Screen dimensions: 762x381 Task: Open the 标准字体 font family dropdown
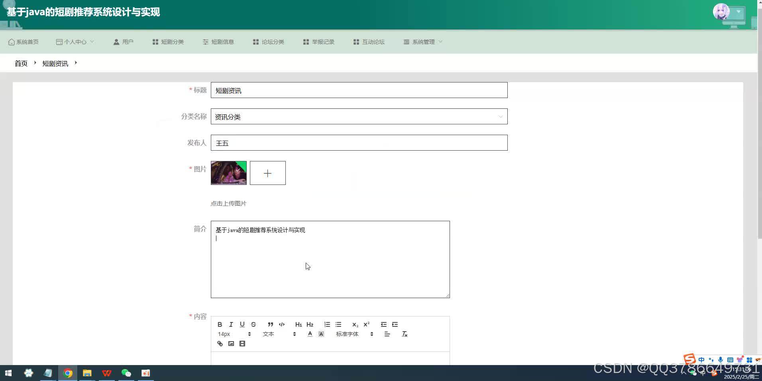point(354,334)
